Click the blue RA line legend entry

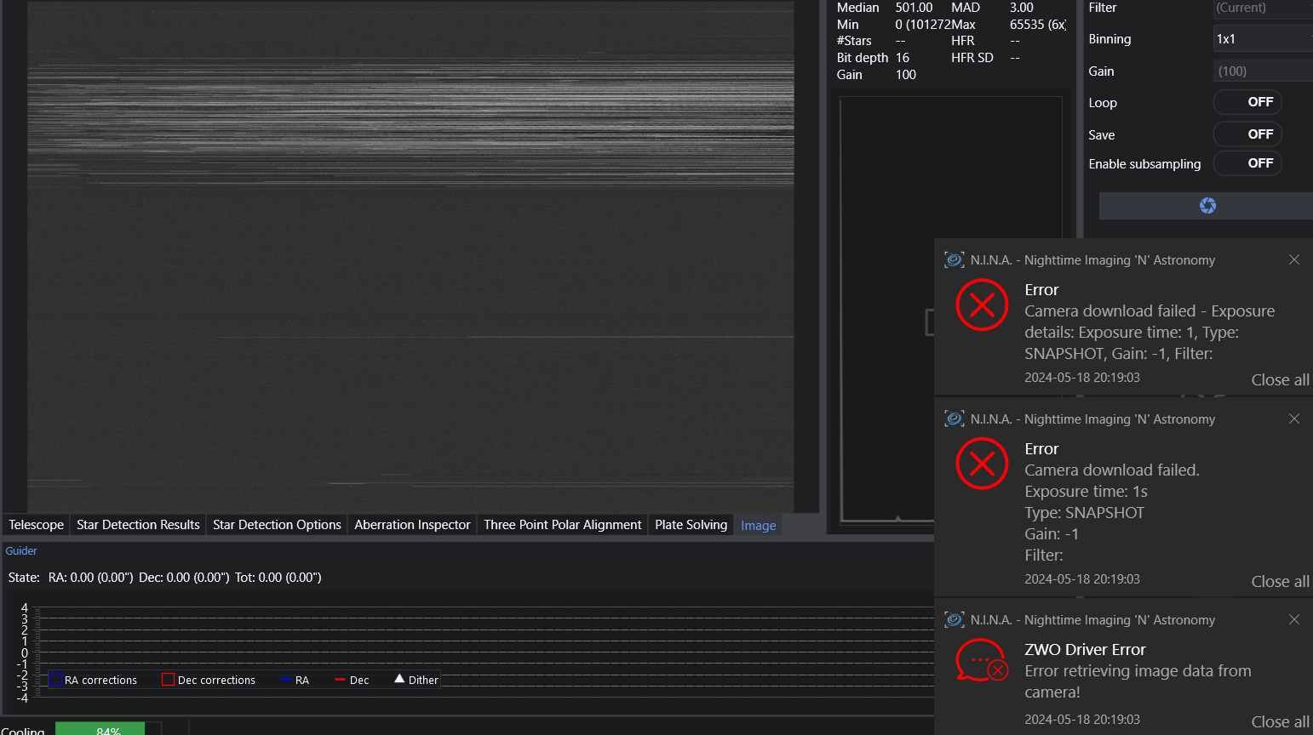[x=295, y=681]
